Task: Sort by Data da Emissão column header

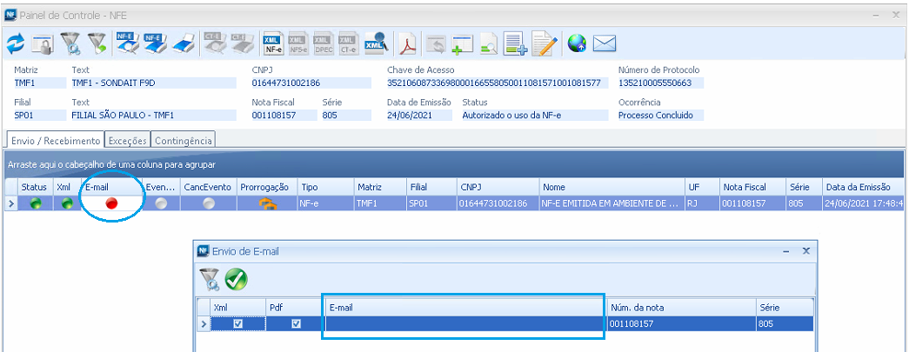Action: [865, 187]
